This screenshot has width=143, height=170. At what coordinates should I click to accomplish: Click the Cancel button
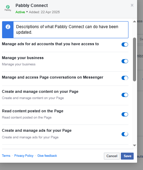coord(112,156)
